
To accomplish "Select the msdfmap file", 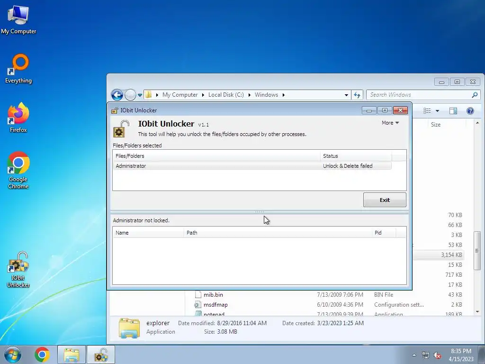I will 216,305.
